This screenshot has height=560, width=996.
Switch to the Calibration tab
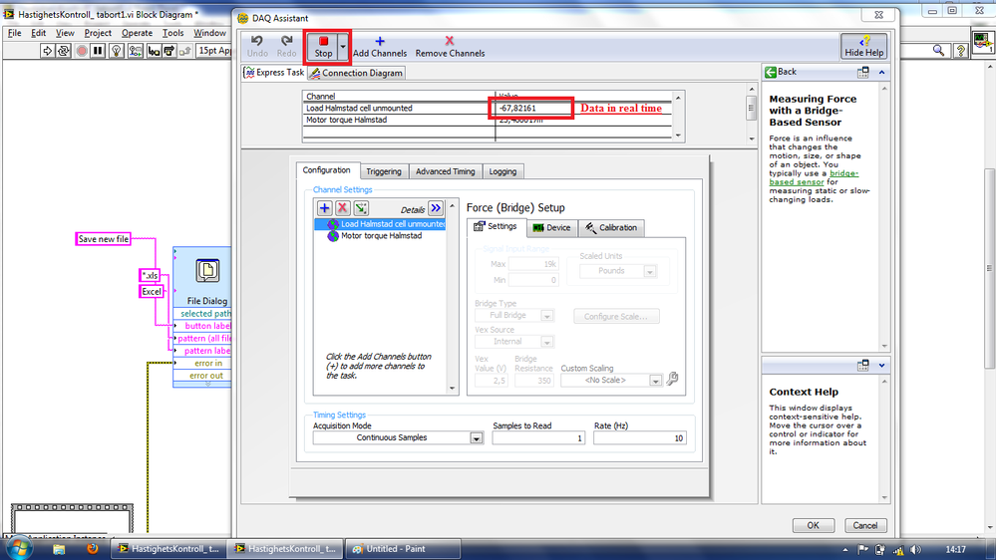click(611, 228)
